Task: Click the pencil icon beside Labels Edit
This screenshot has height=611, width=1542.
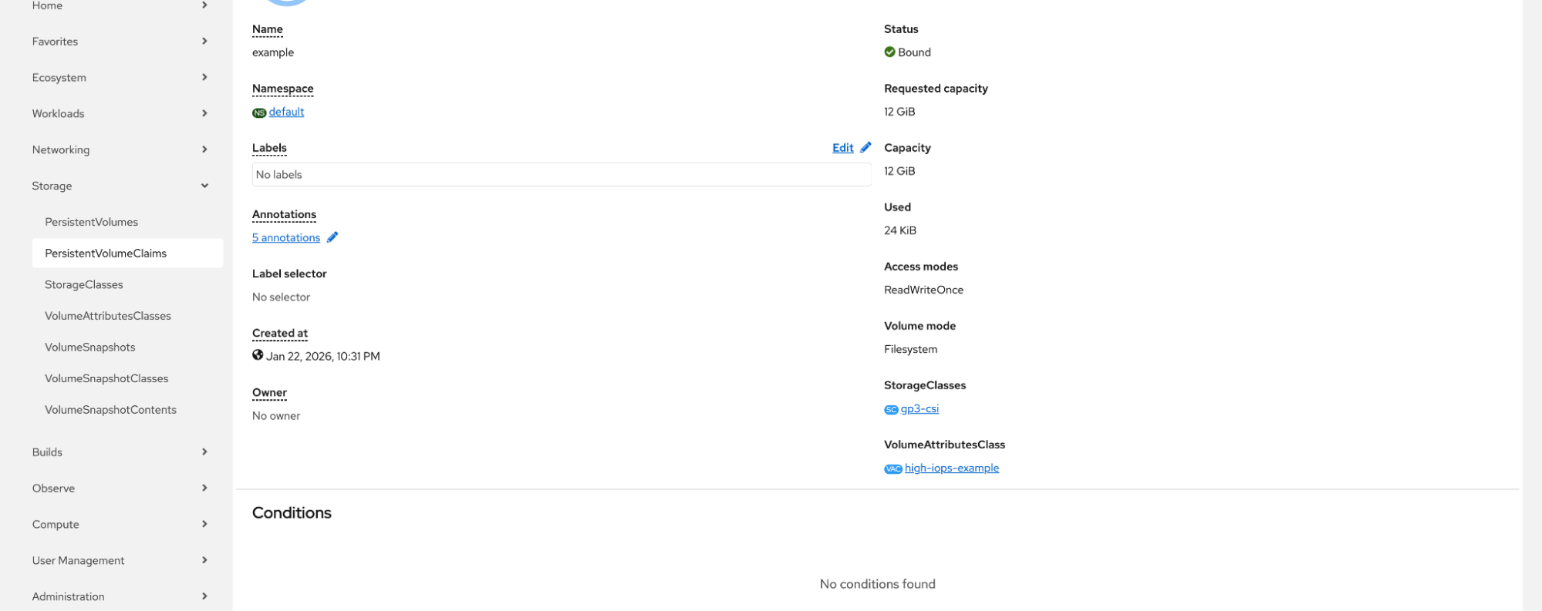Action: click(865, 147)
